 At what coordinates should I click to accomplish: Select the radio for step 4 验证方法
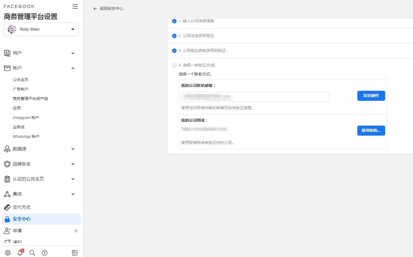pyautogui.click(x=175, y=65)
